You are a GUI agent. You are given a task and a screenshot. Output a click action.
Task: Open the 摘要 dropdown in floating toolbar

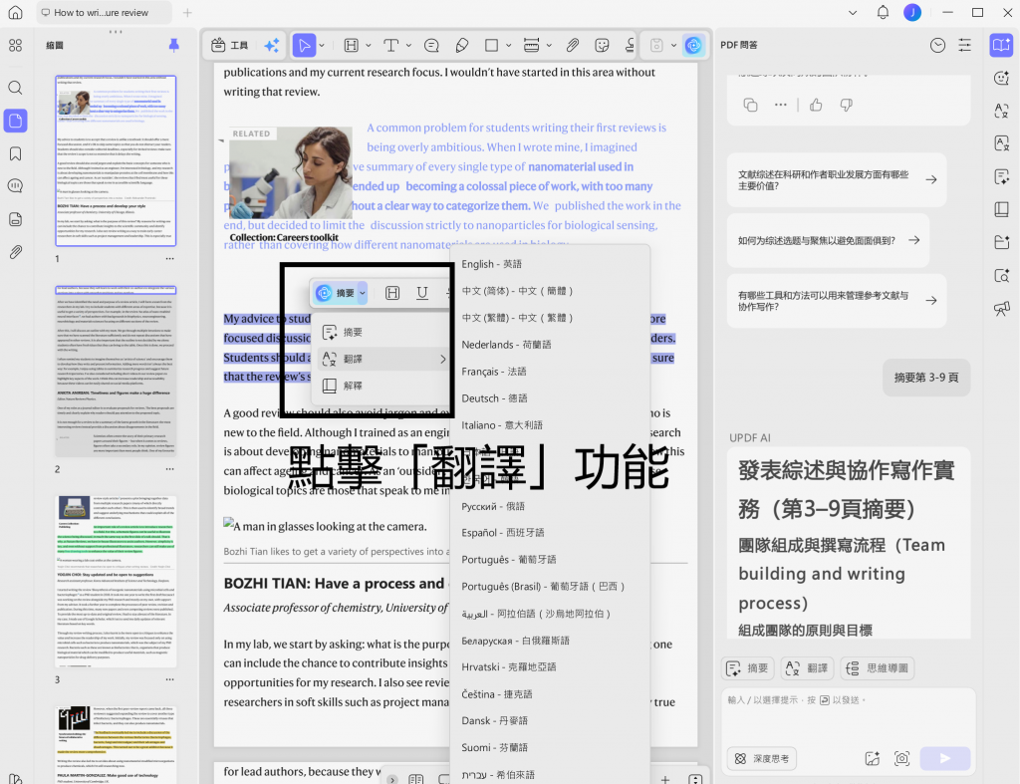tap(363, 294)
